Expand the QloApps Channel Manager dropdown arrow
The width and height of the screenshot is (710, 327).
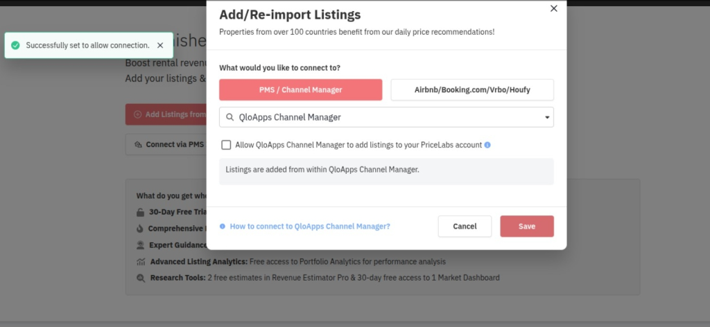546,117
